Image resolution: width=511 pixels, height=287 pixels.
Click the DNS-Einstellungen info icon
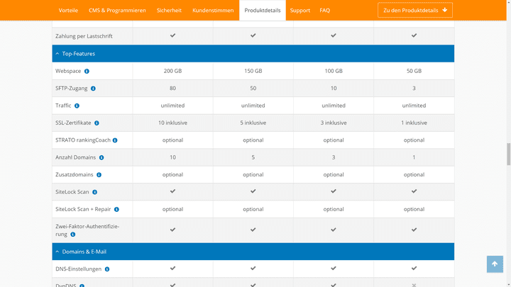107,269
